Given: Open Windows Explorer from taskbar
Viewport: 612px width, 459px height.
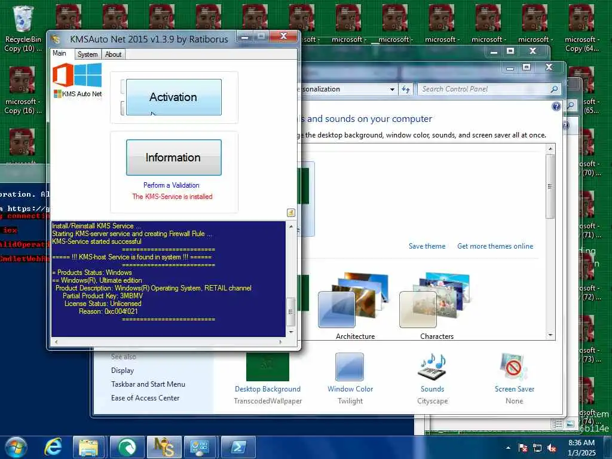Looking at the screenshot, I should click(88, 447).
